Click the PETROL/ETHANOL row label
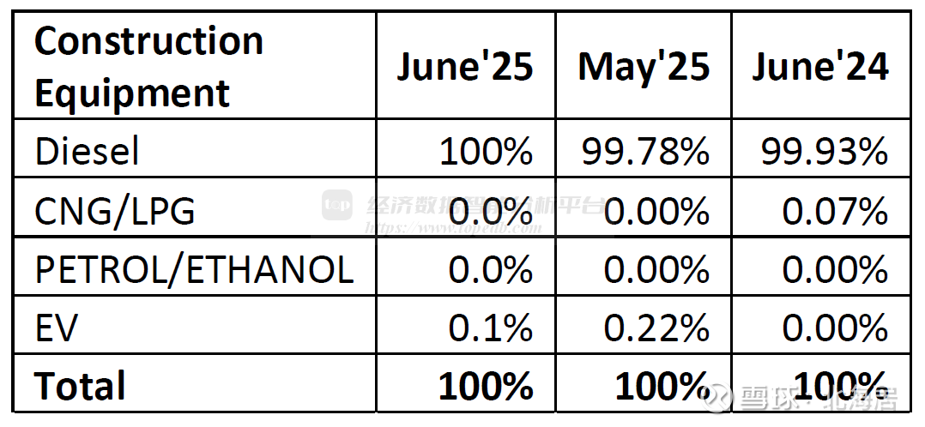The width and height of the screenshot is (925, 427). [x=194, y=270]
